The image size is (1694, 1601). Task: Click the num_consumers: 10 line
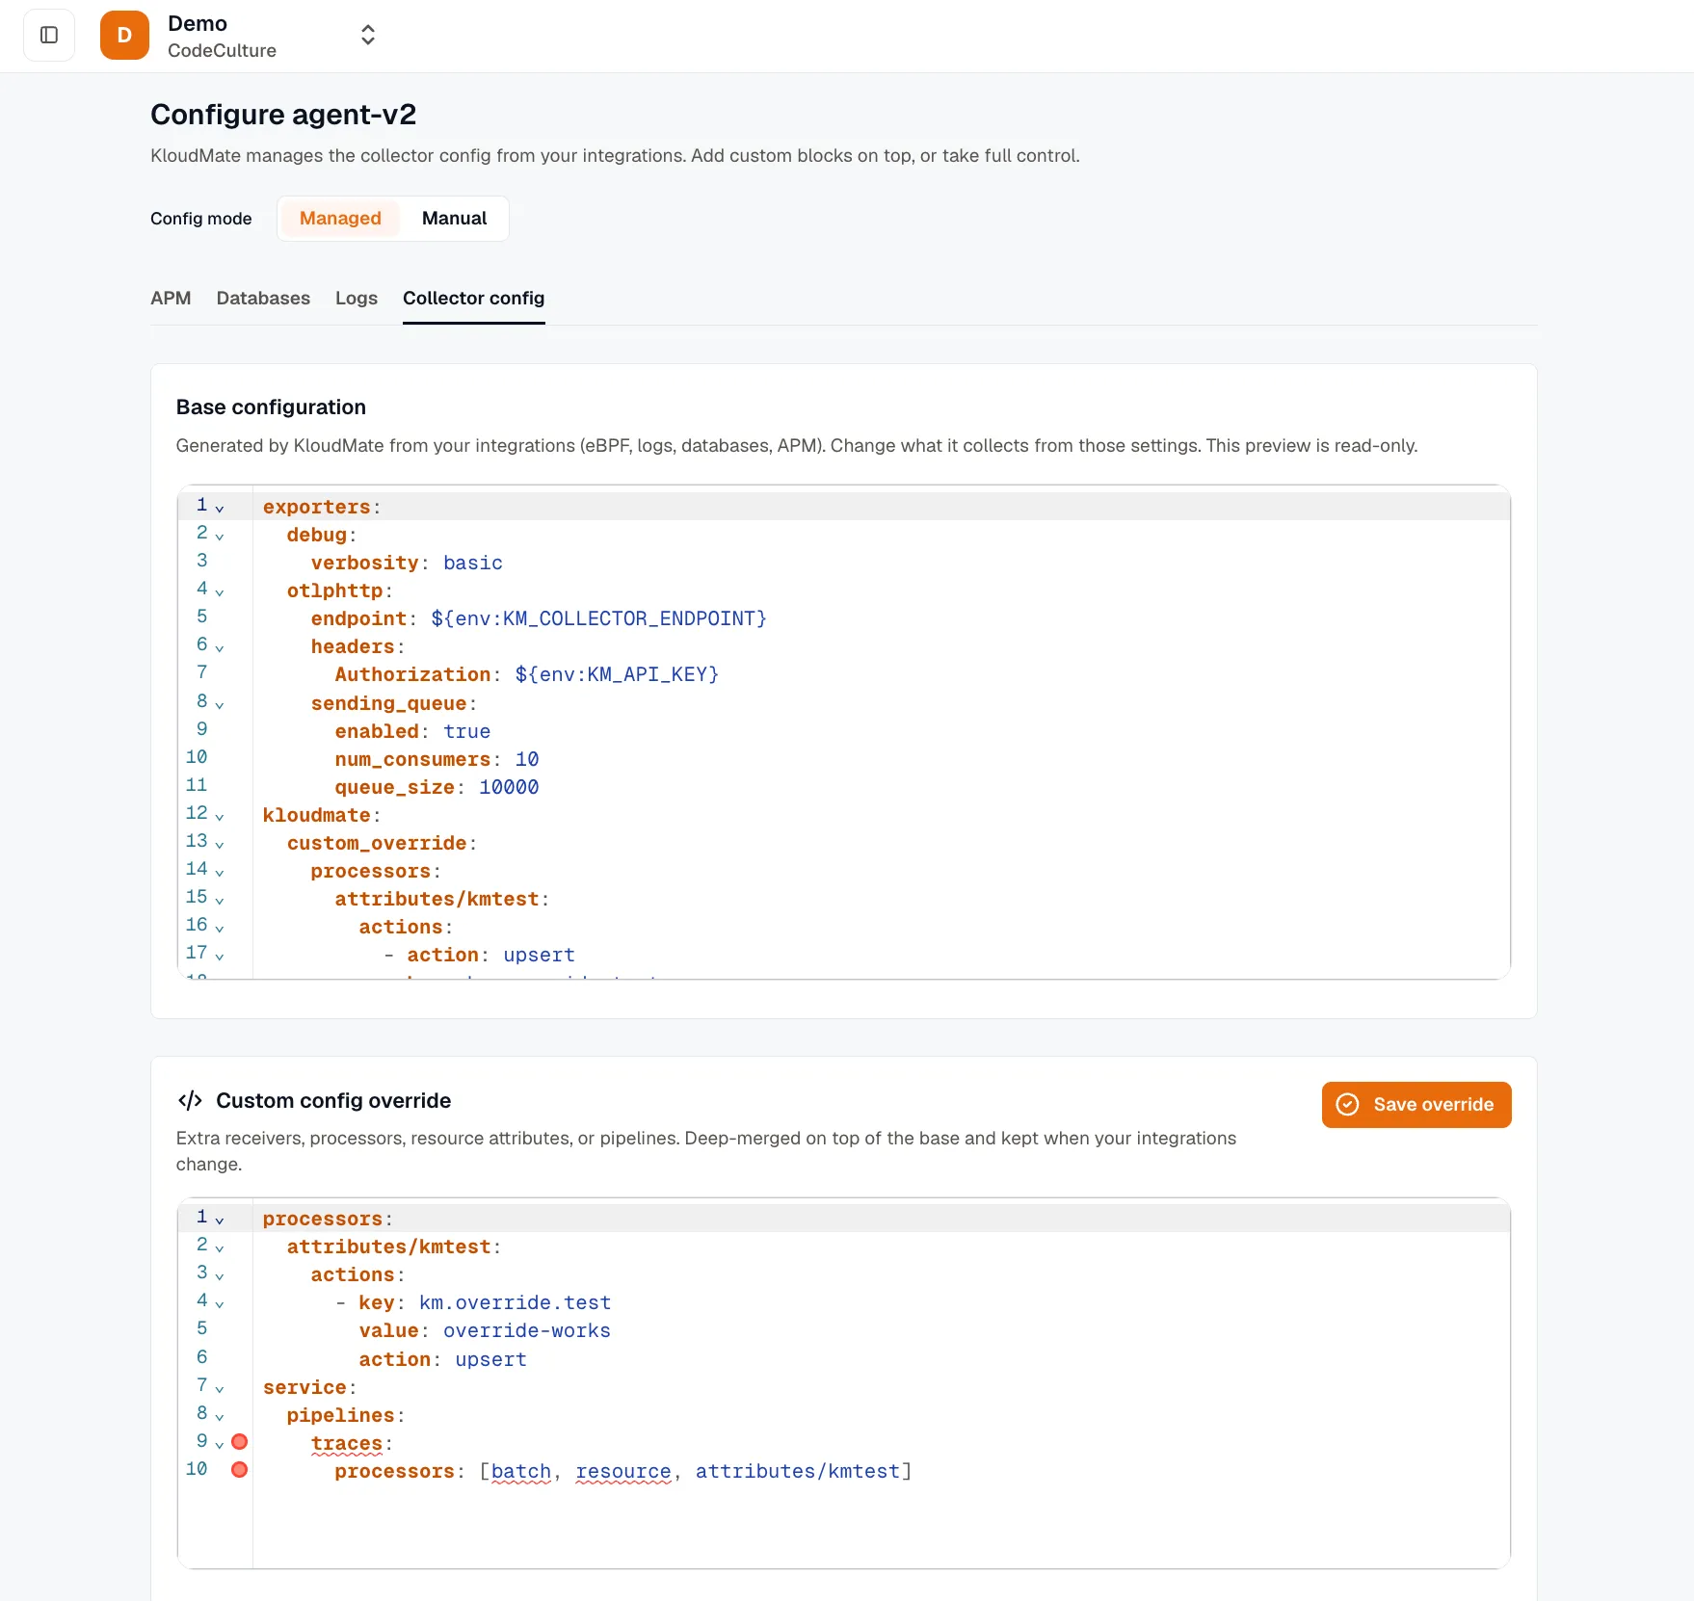437,759
